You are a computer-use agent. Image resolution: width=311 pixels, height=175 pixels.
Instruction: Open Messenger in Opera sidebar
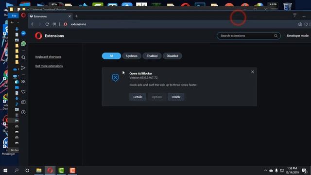[23, 33]
